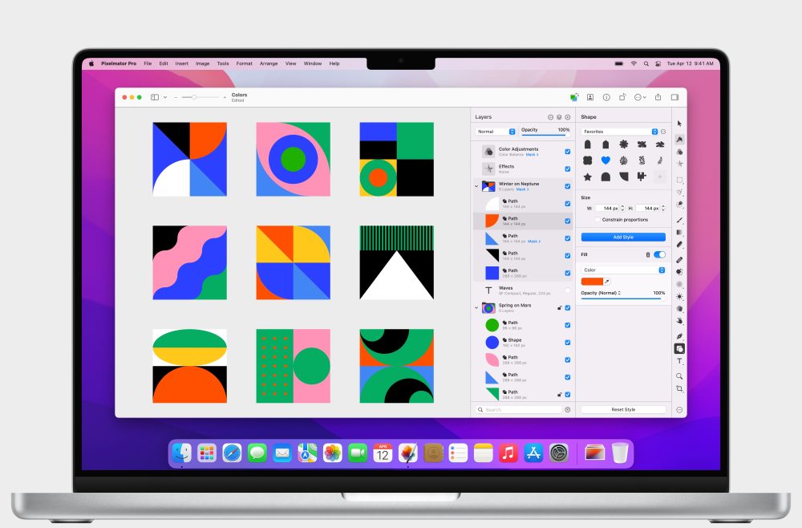
Task: Open the Format menu
Action: click(x=244, y=63)
